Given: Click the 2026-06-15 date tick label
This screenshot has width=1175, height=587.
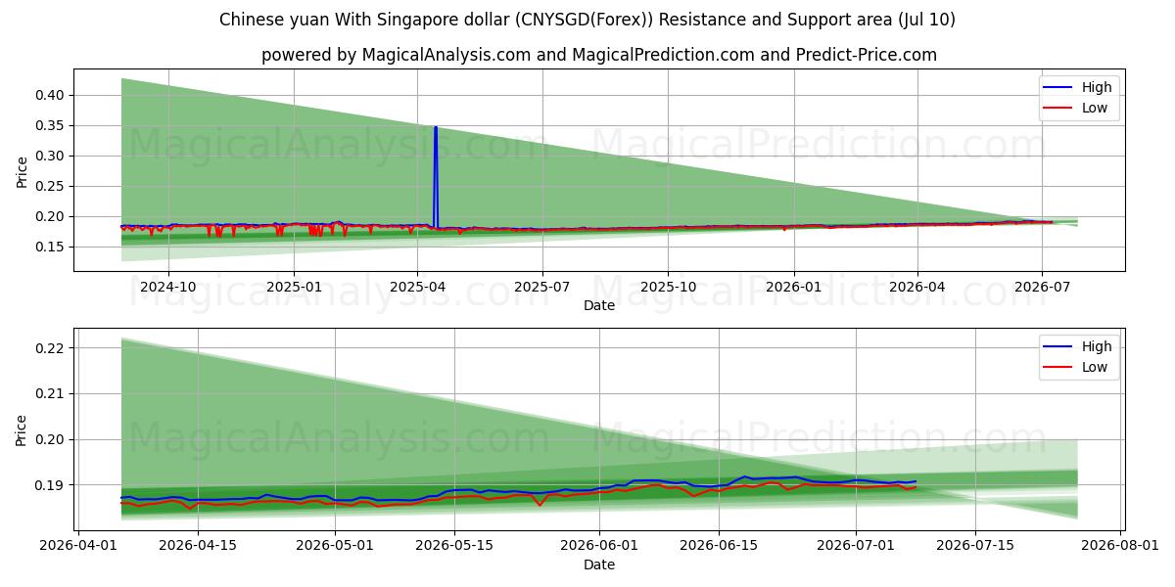Looking at the screenshot, I should [719, 546].
